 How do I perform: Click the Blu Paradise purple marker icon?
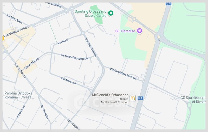pyautogui.click(x=140, y=31)
